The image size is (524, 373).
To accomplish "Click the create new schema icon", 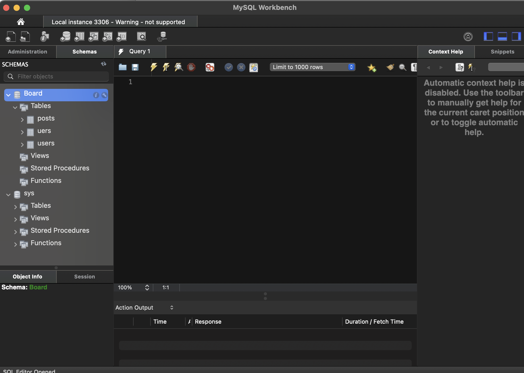I will 65,37.
